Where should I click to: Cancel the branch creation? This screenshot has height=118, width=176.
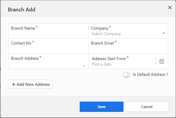pos(147,107)
